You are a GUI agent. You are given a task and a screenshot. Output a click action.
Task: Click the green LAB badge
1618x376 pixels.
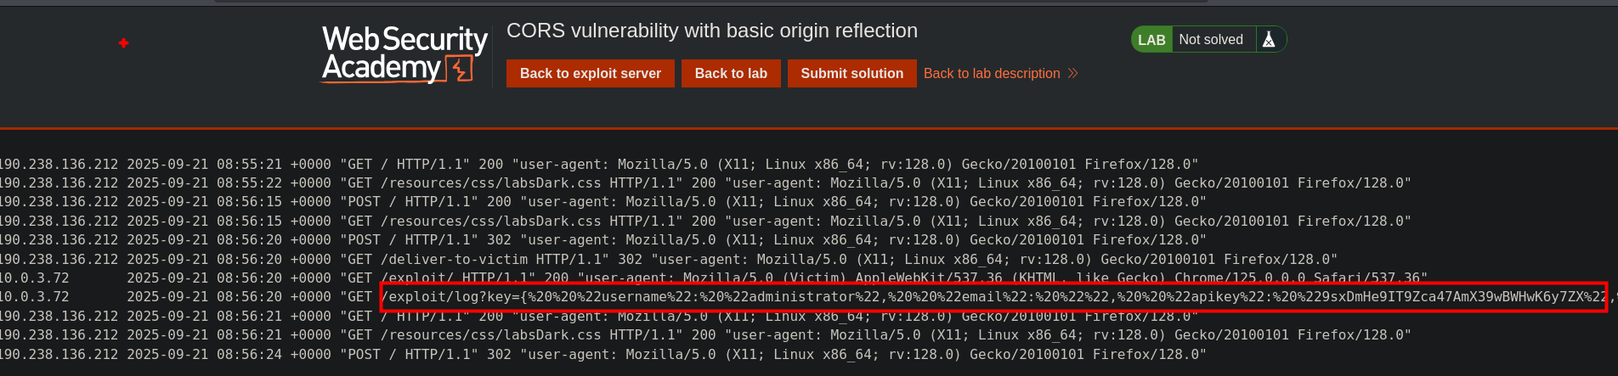[1151, 40]
